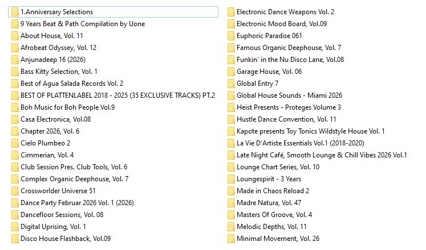Image resolution: width=426 pixels, height=250 pixels.
Task: Click folder icon beside Global Entry 7
Action: [x=231, y=84]
